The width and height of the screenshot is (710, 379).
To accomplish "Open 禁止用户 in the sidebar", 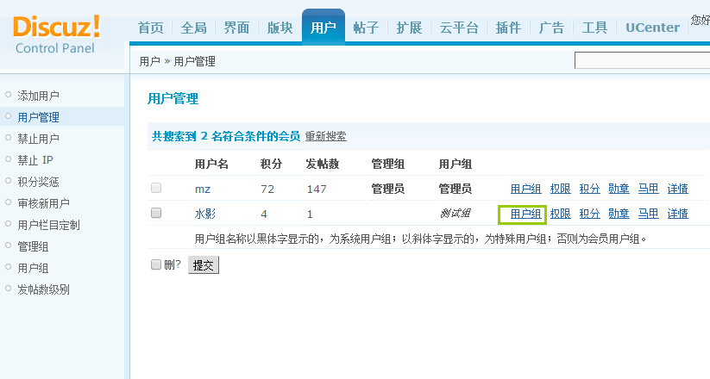I will coord(39,139).
